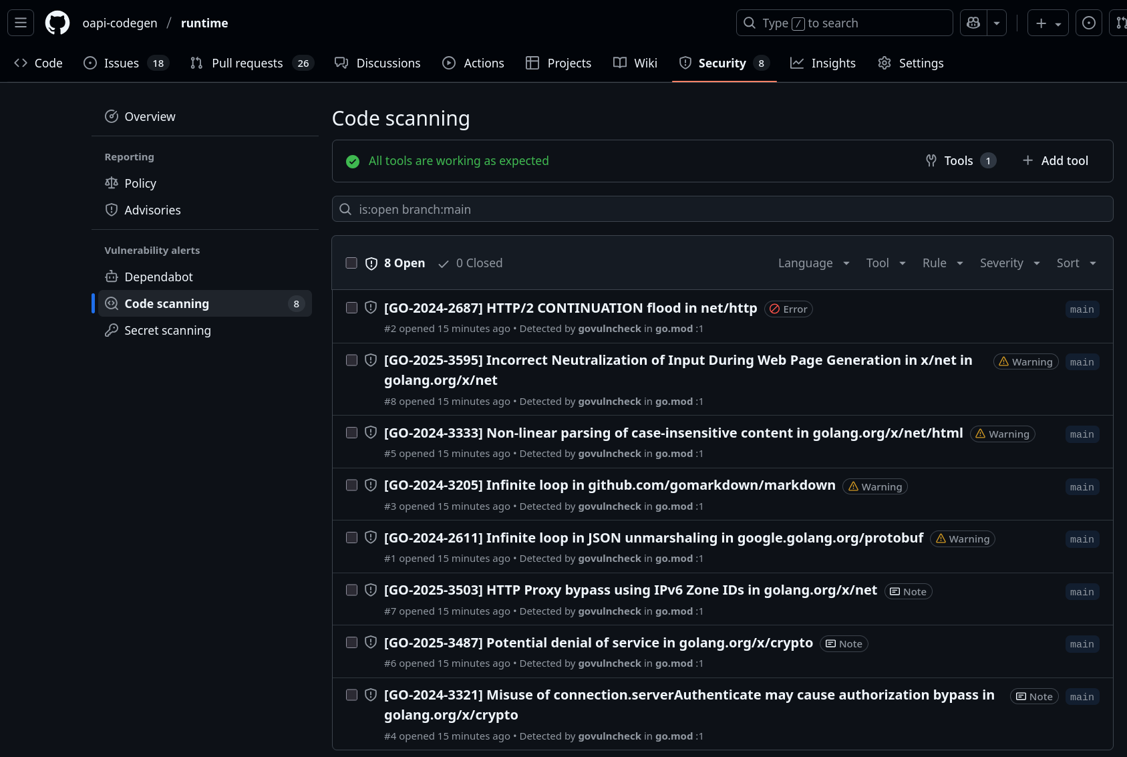
Task: Click the Overview sidebar icon
Action: (x=112, y=116)
